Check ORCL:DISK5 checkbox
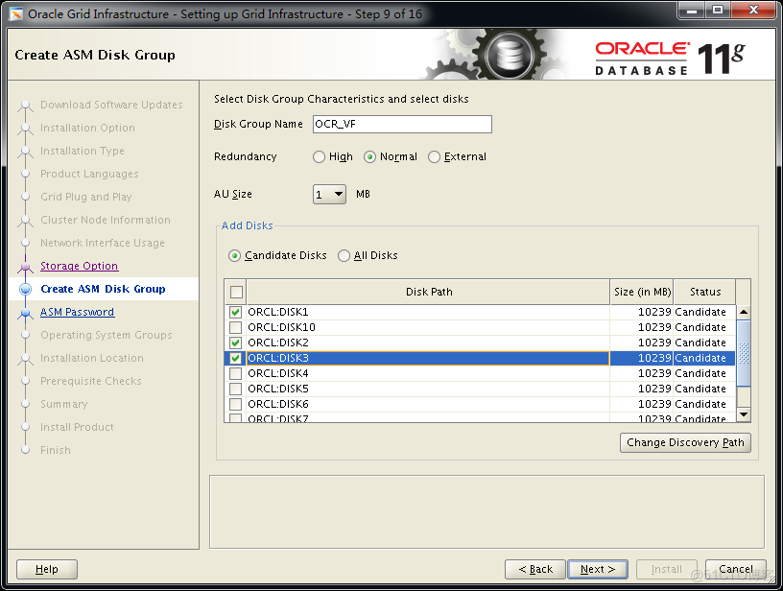This screenshot has width=783, height=591. [235, 390]
